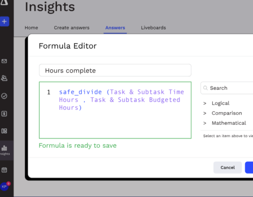Image resolution: width=253 pixels, height=197 pixels.
Task: Click the function Search field
Action: tap(227, 88)
